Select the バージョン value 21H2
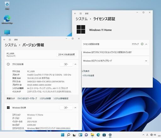The height and width of the screenshot is (138, 161). (29, 118)
